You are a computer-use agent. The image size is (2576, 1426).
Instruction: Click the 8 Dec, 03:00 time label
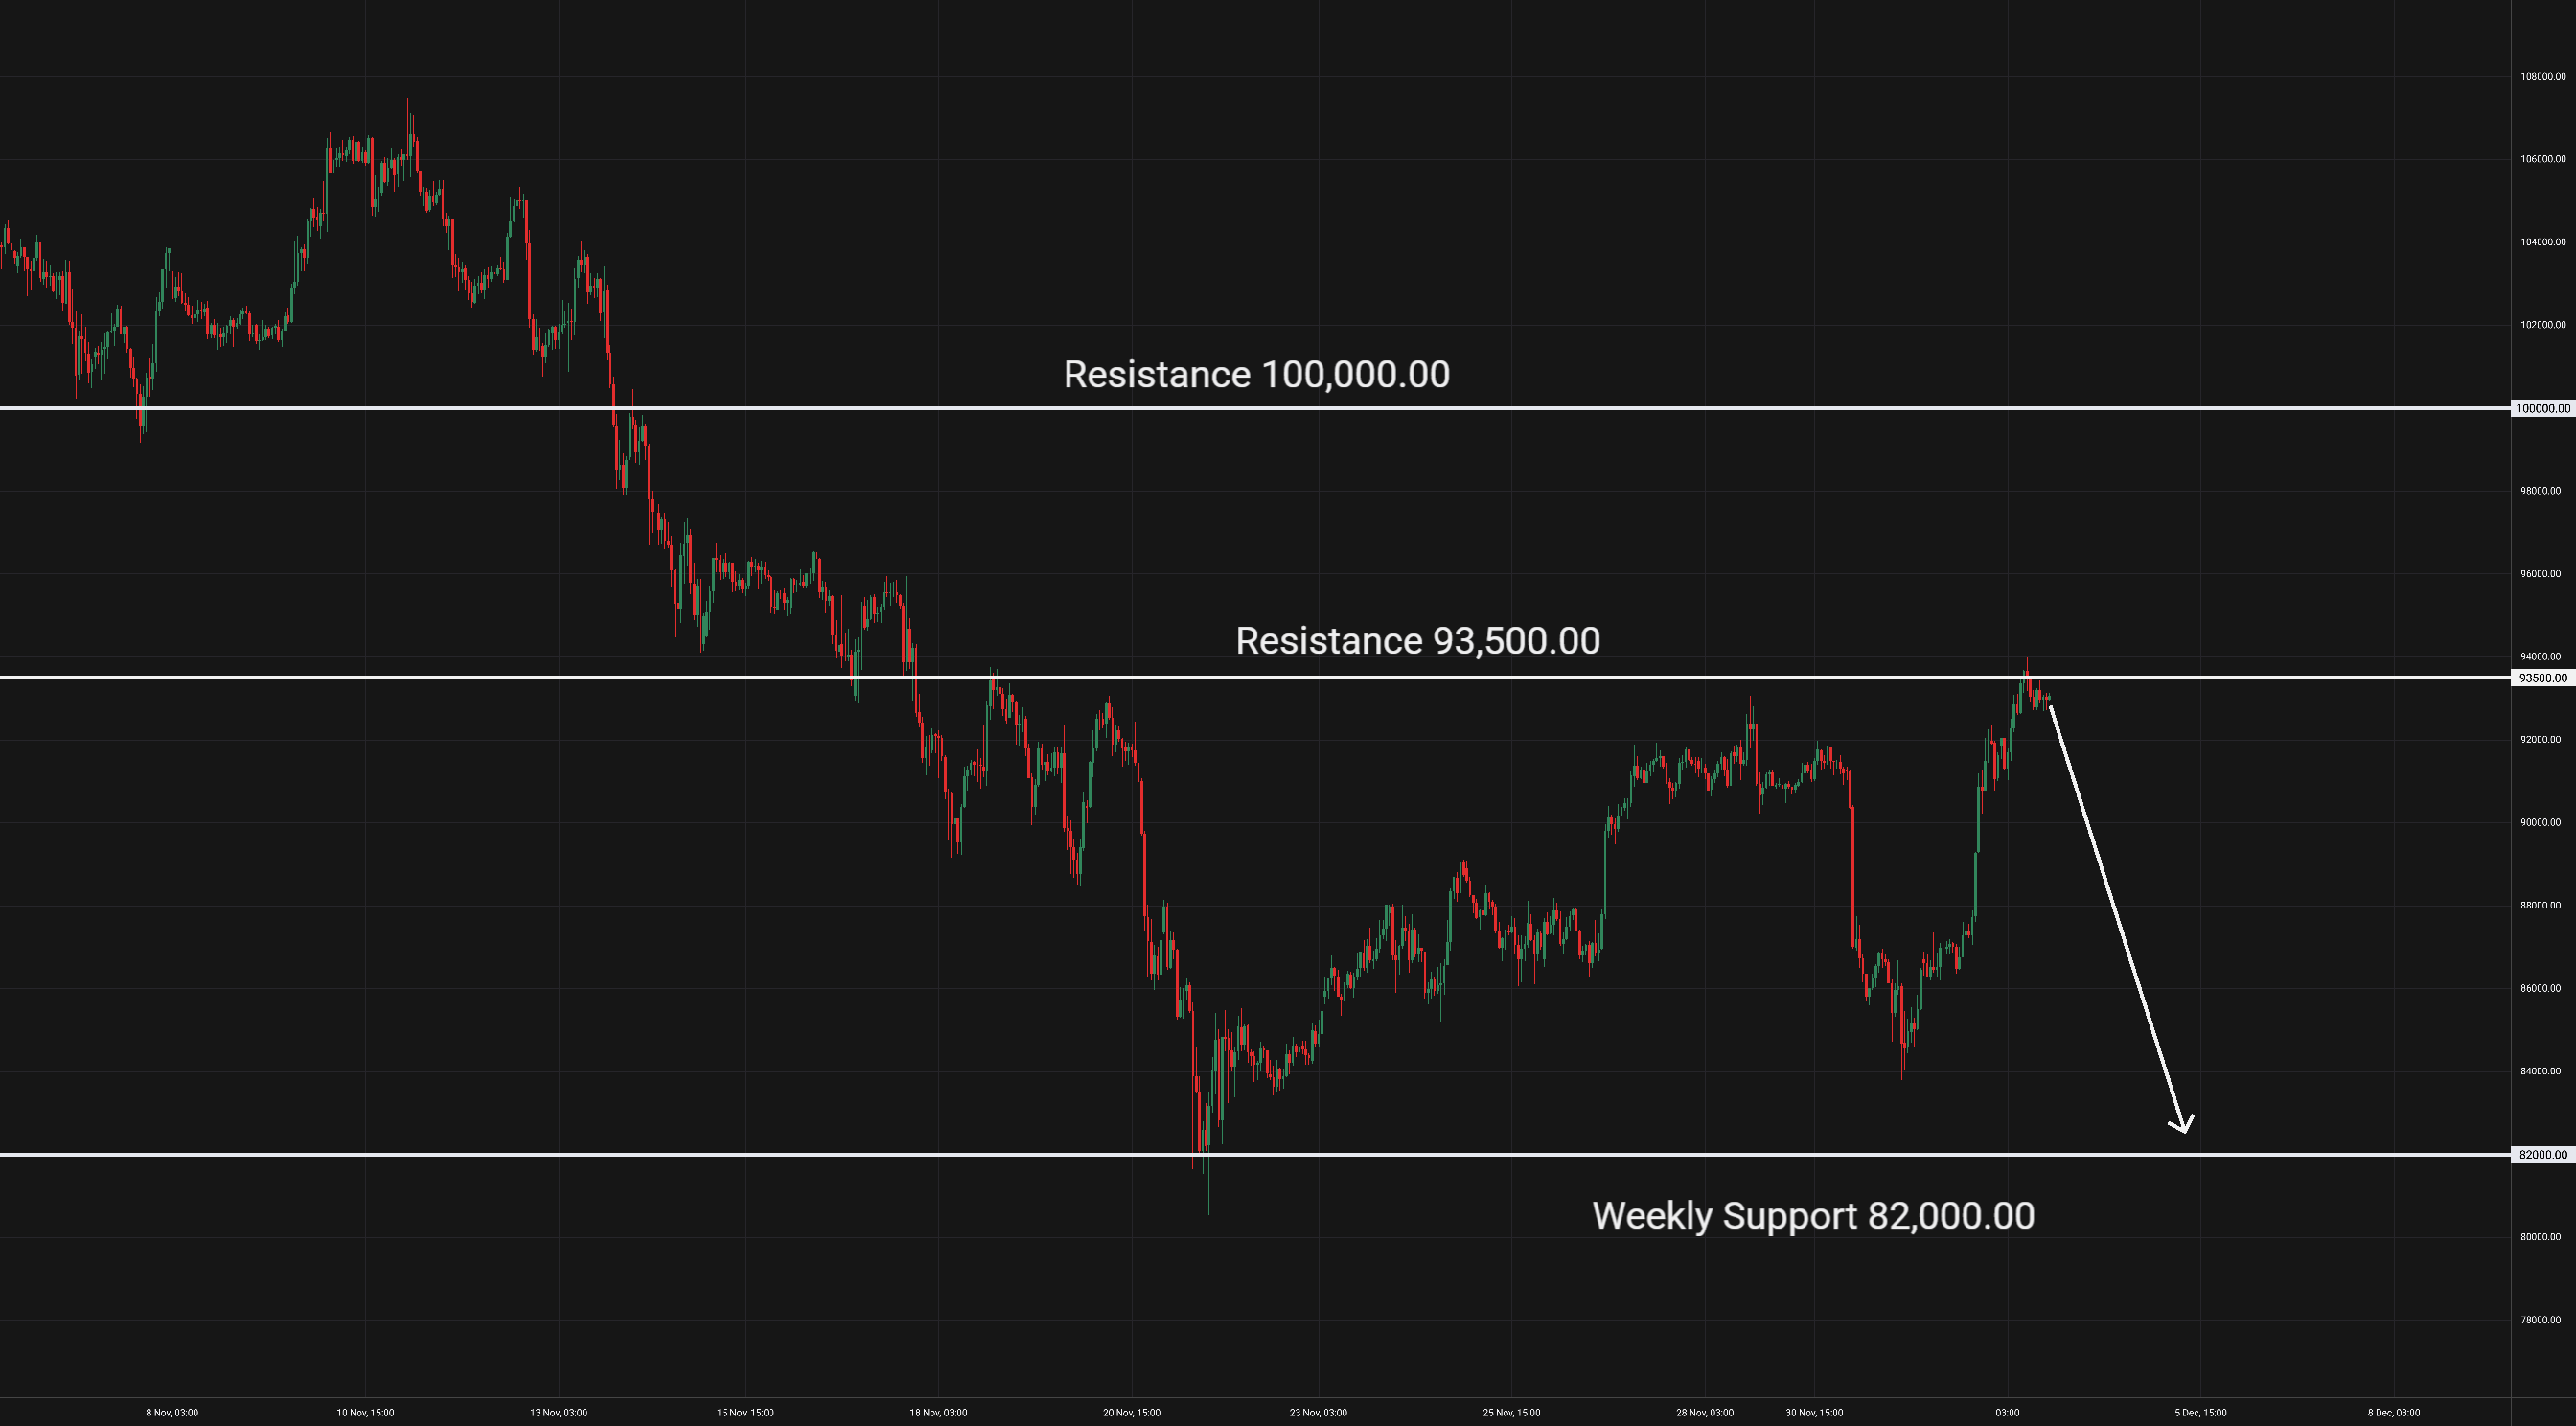click(x=2393, y=1413)
